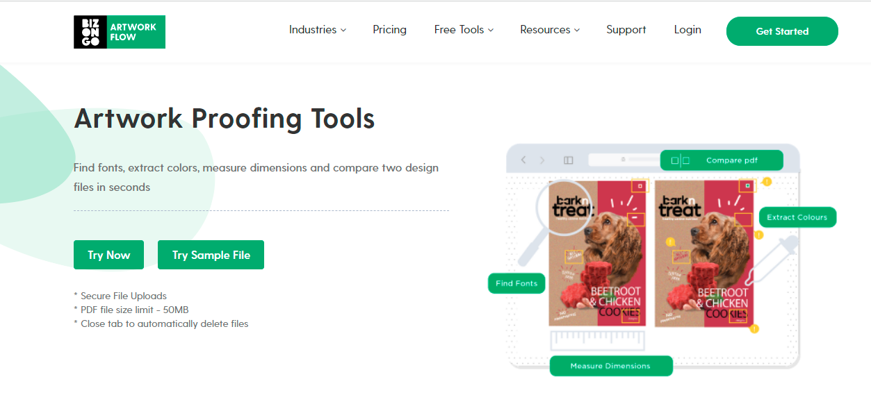Select the Find Fonts label

516,283
